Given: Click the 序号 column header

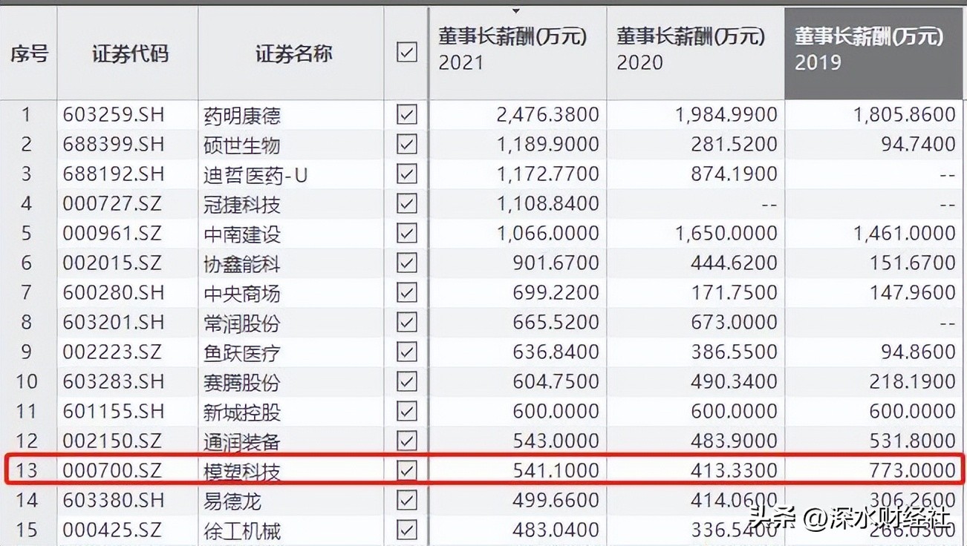Looking at the screenshot, I should [x=28, y=53].
